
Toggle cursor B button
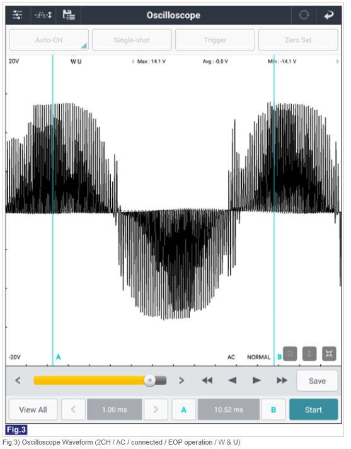pyautogui.click(x=273, y=409)
